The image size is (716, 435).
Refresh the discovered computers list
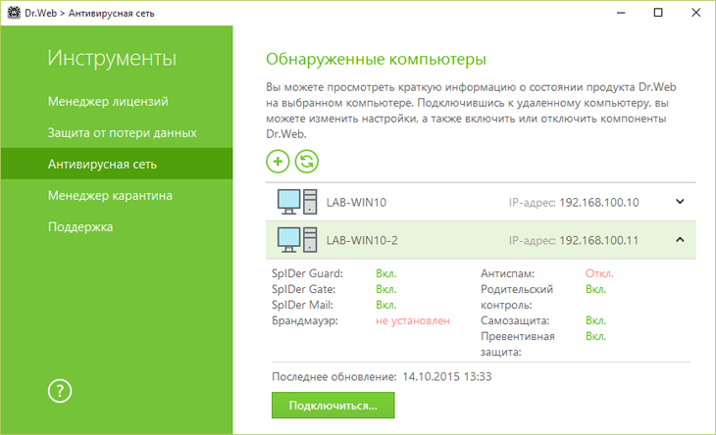click(x=306, y=162)
